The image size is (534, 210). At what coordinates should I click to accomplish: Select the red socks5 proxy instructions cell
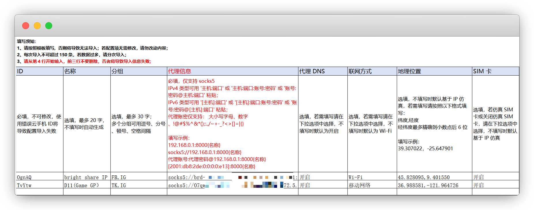(x=233, y=124)
